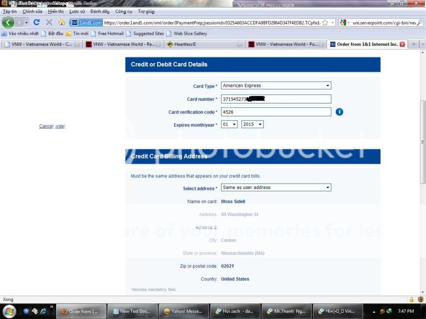Click the bookmark star in the address bar
Screen dimensions: 426x319
(325, 23)
